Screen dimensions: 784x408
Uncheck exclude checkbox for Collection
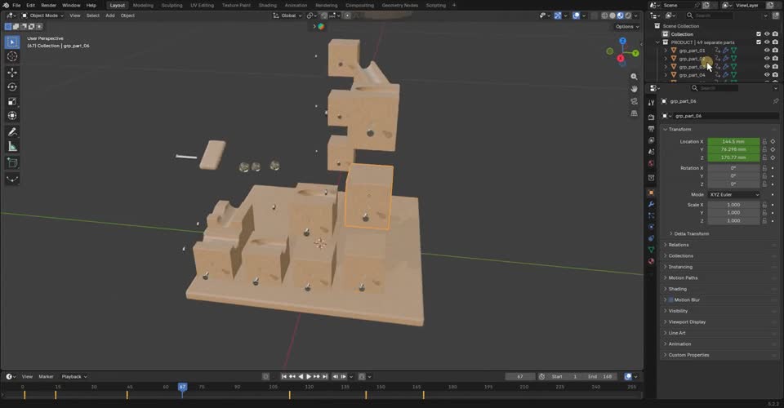coord(759,34)
